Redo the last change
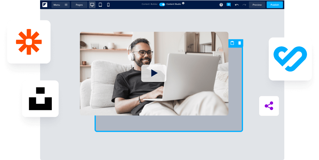319x160 pixels. click(x=244, y=5)
